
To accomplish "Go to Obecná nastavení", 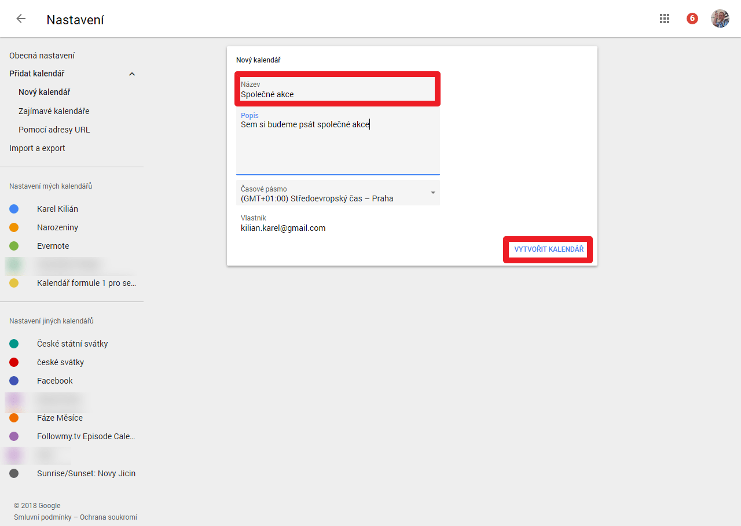I will coord(42,56).
